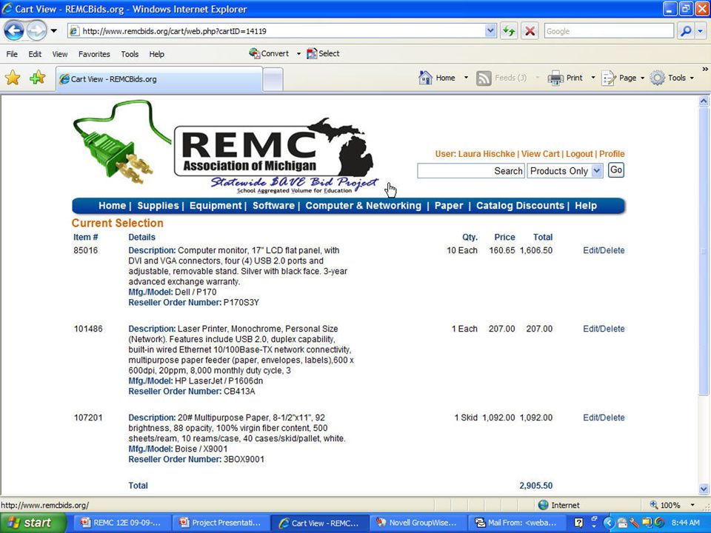Click Edit/Delete for item 101486
Image resolution: width=711 pixels, height=533 pixels.
click(x=604, y=329)
